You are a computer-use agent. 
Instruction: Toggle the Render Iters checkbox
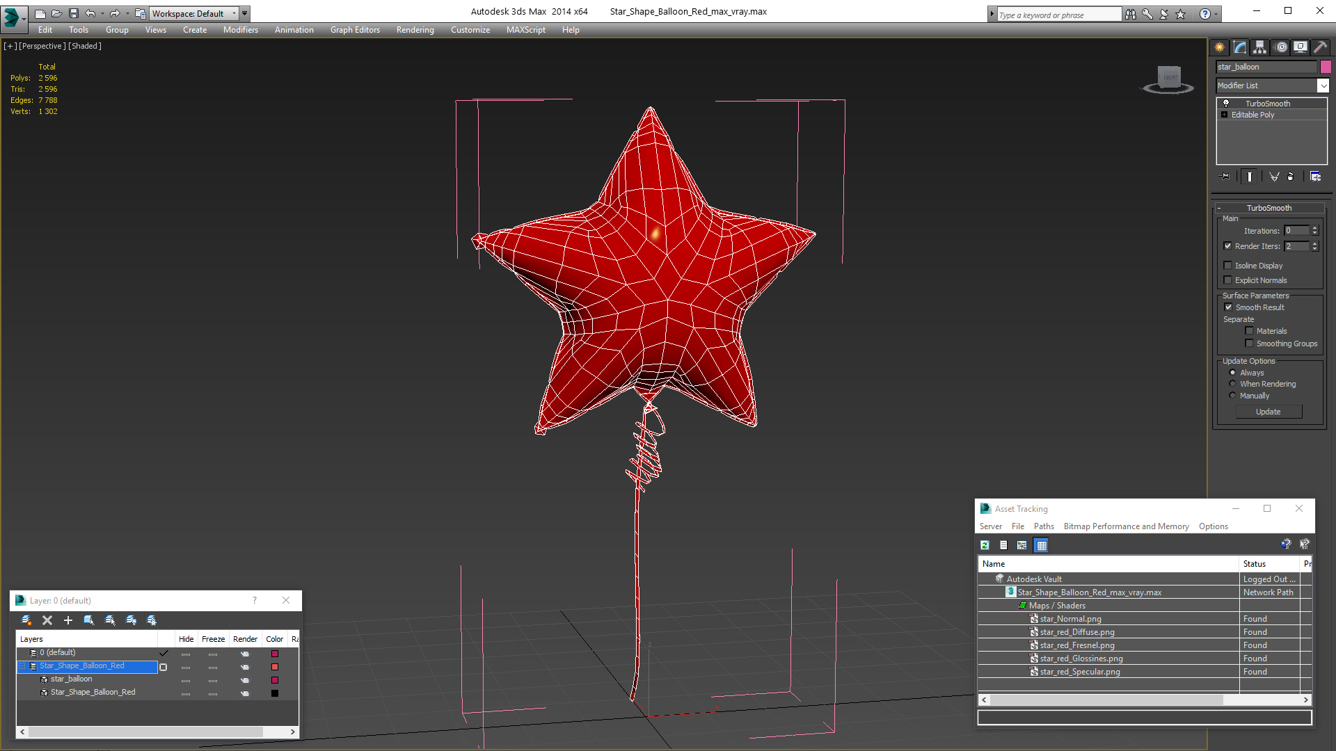(1227, 245)
